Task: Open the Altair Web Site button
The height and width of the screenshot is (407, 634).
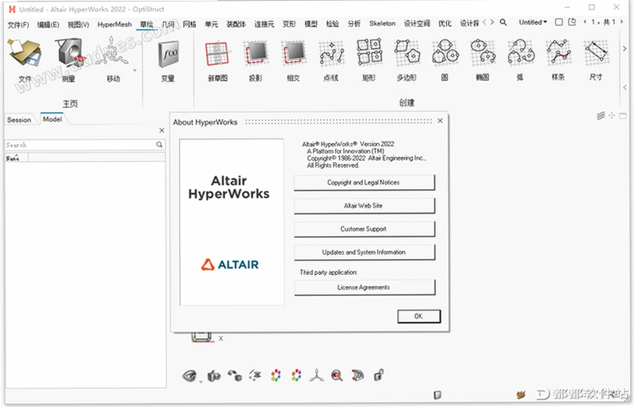Action: pyautogui.click(x=364, y=206)
